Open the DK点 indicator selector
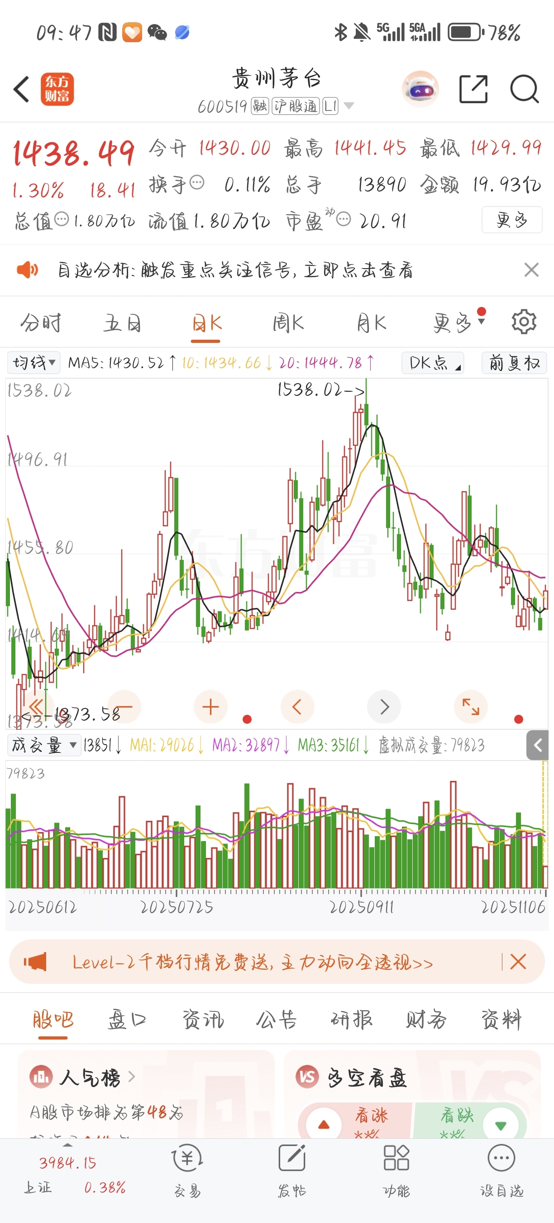The height and width of the screenshot is (1223, 554). 433,363
